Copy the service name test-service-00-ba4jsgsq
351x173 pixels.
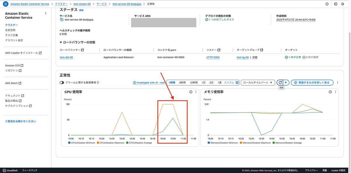61,20
